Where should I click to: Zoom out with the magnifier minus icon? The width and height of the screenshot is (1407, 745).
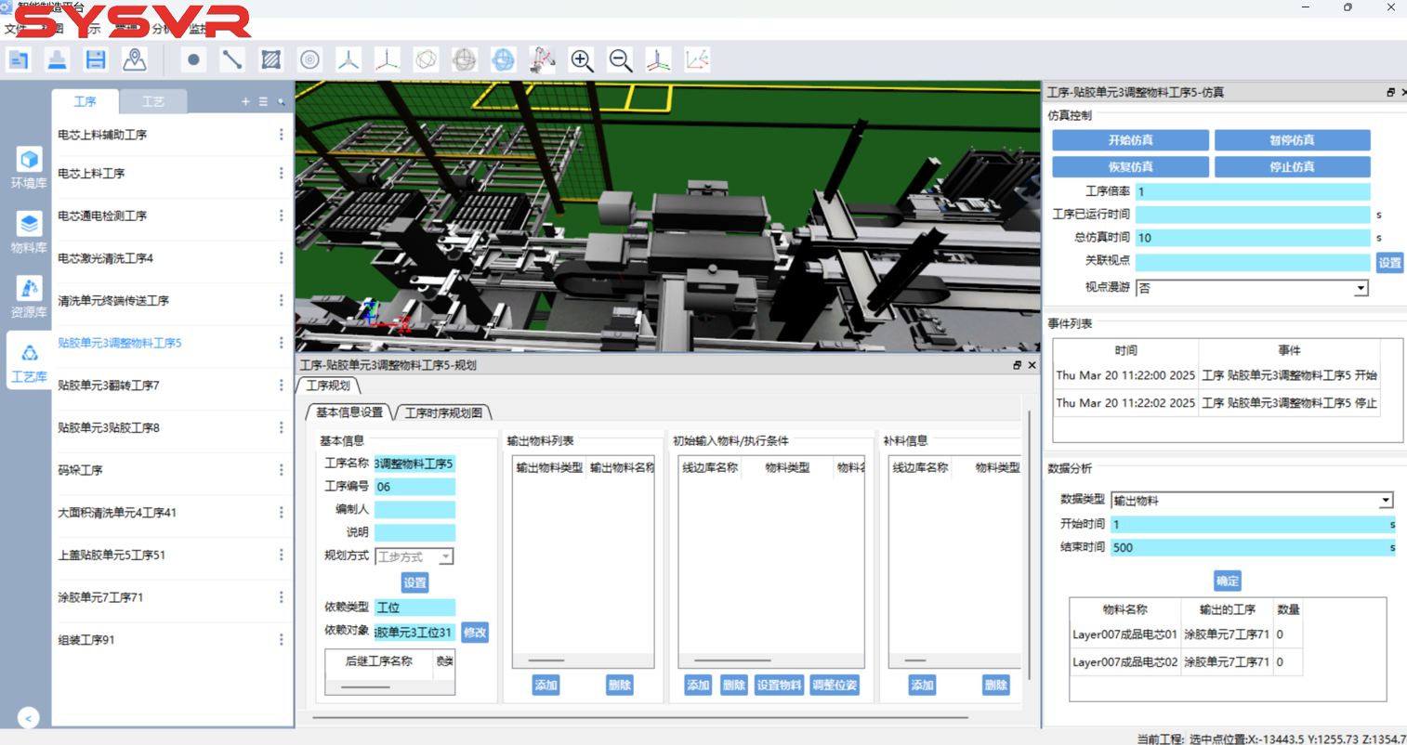click(x=620, y=60)
